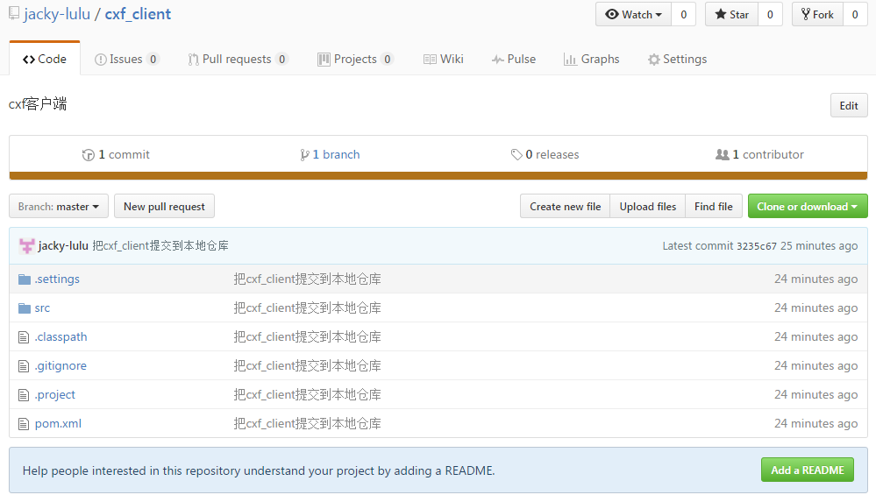The width and height of the screenshot is (876, 502).
Task: Click the Code tab brackets icon
Action: [x=28, y=60]
